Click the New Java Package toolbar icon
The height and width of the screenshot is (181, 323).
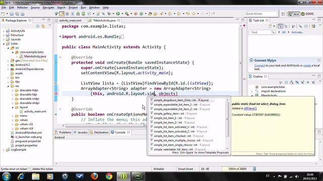136,14
